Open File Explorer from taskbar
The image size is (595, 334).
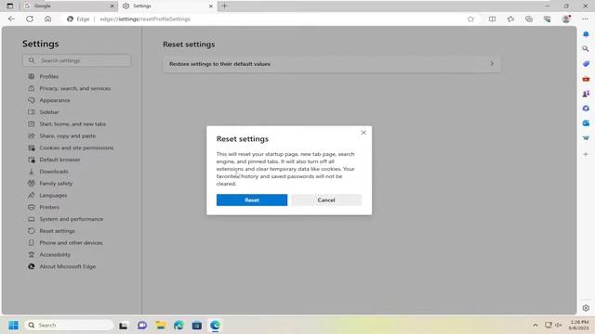click(161, 326)
